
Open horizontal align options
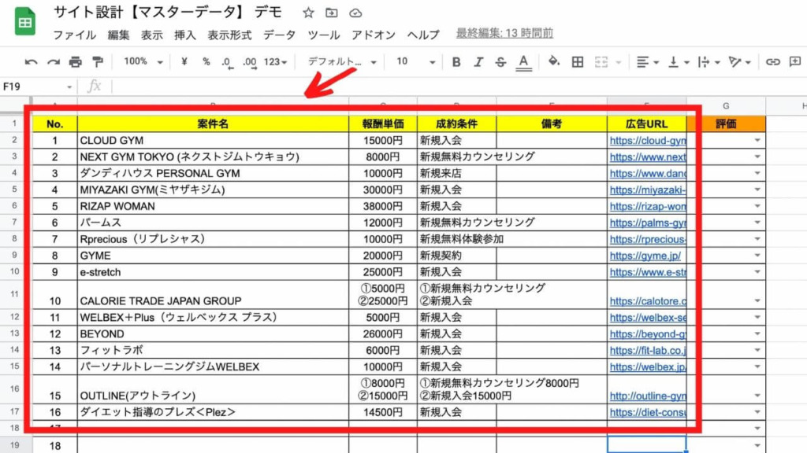tap(648, 62)
